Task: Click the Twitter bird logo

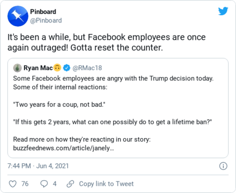Action: 223,11
